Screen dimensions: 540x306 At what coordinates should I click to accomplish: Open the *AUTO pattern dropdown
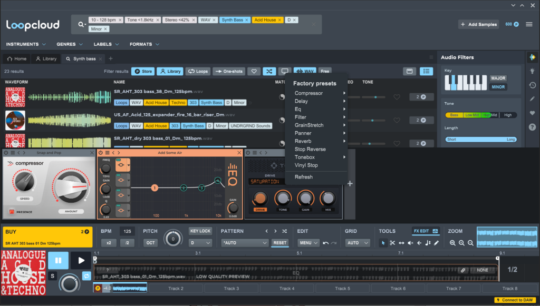[244, 243]
